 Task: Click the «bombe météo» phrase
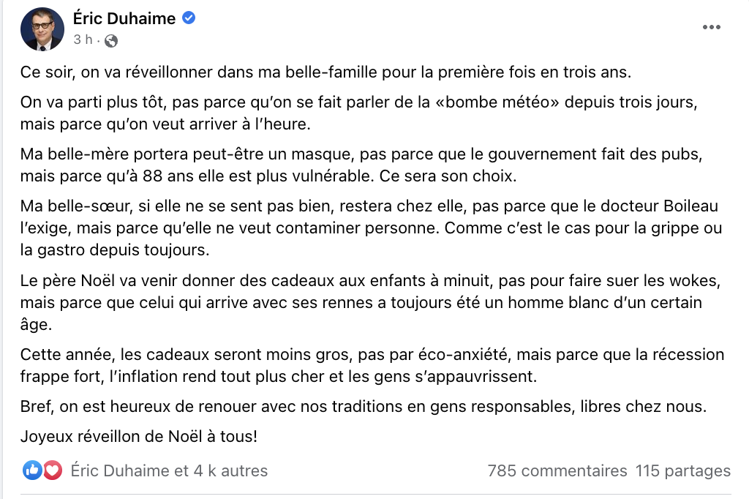click(497, 102)
